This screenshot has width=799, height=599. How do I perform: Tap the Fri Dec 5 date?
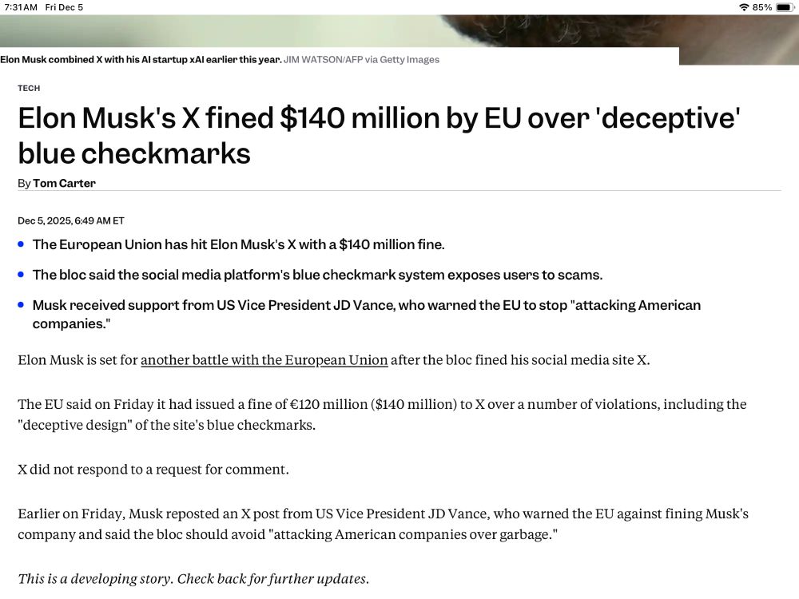click(64, 7)
